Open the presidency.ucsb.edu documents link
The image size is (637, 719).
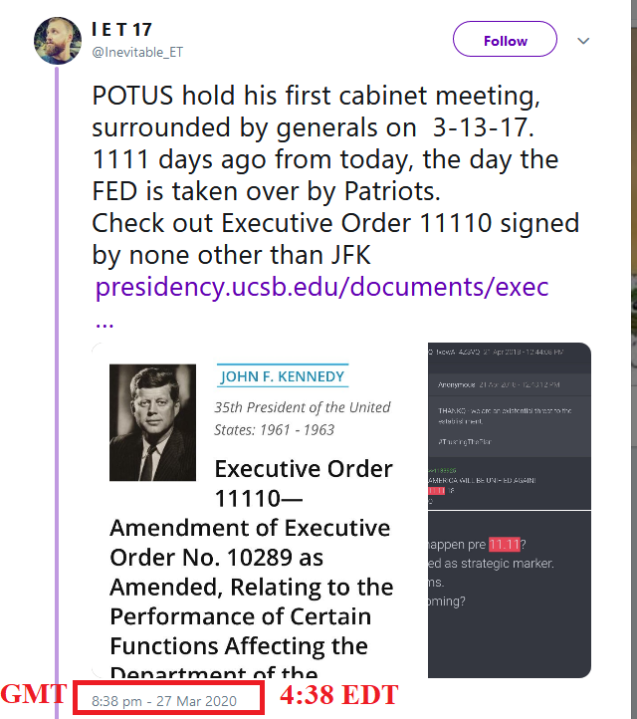(321, 287)
